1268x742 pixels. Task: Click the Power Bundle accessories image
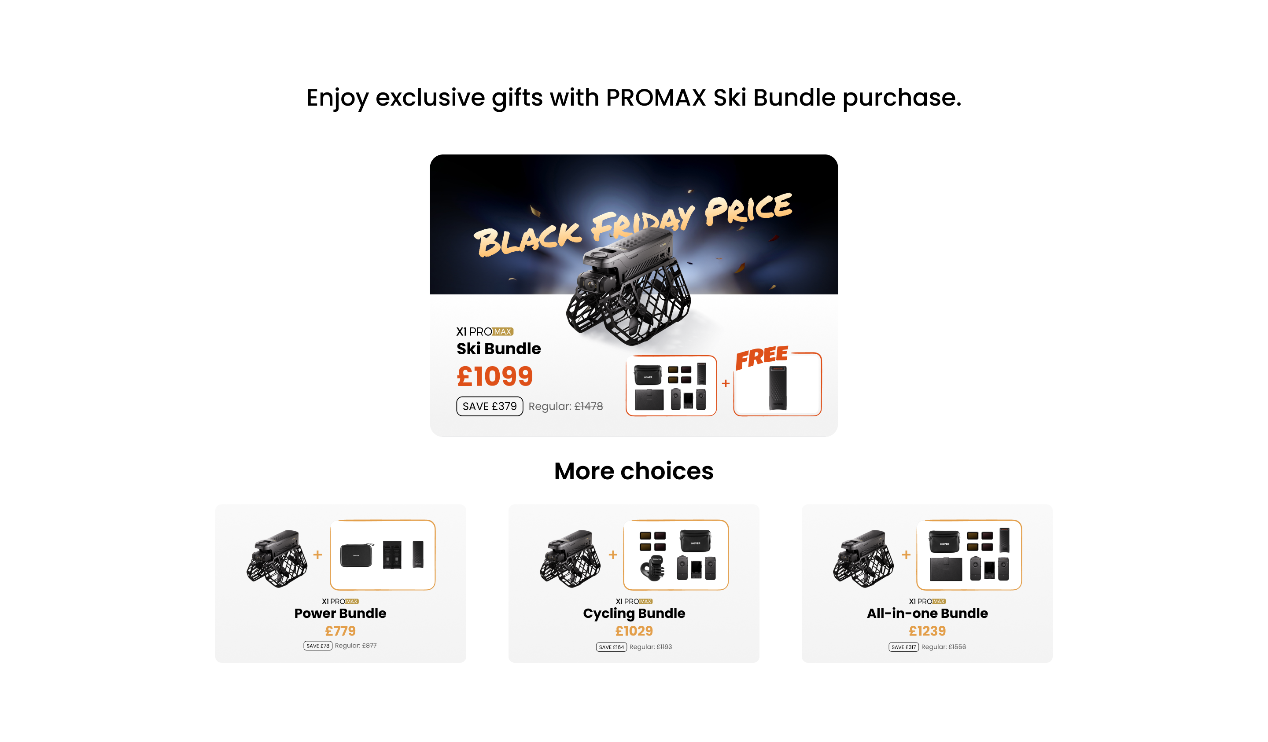(383, 555)
